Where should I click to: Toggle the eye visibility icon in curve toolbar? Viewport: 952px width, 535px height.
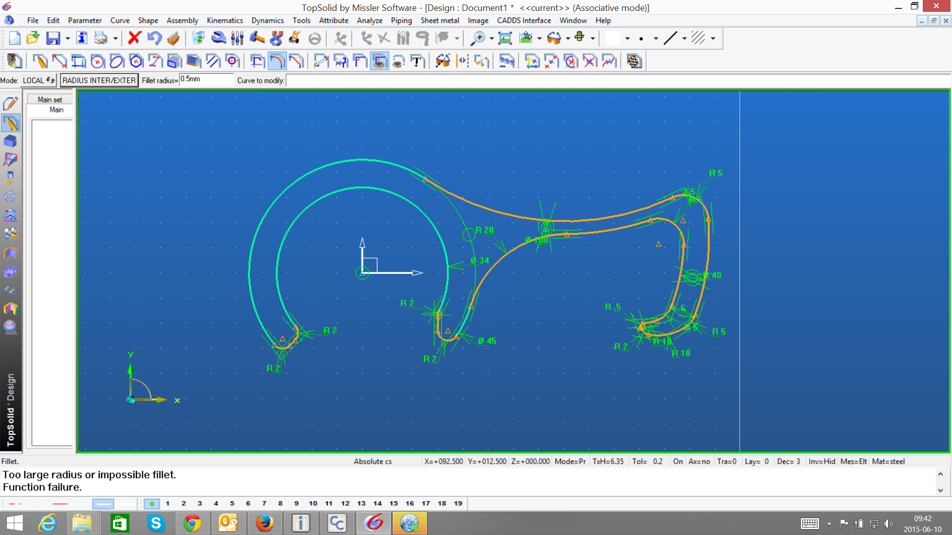coord(379,61)
